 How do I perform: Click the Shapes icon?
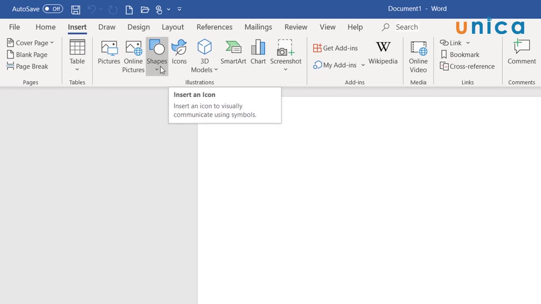pyautogui.click(x=157, y=47)
